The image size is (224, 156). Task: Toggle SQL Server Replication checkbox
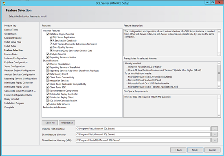[51, 37]
